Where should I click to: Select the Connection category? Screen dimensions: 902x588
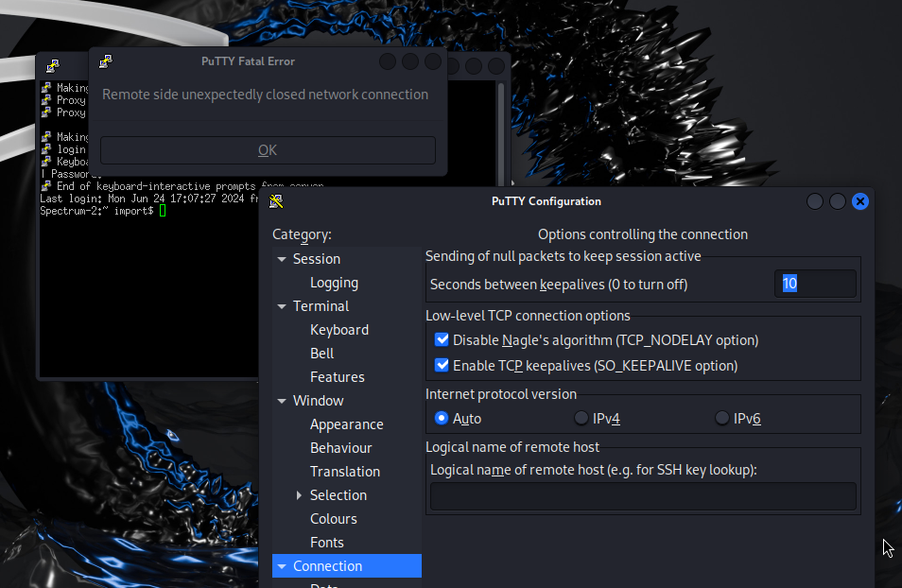(x=347, y=566)
